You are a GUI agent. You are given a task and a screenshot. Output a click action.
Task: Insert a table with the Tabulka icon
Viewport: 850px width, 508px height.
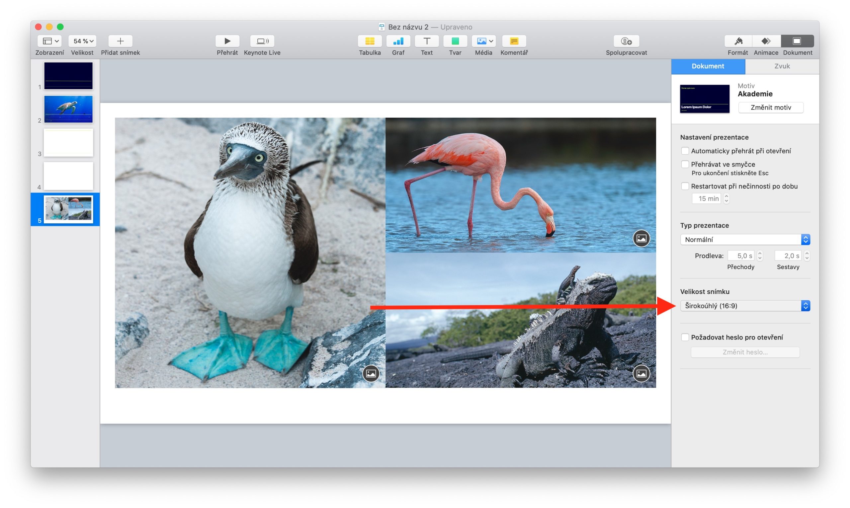370,41
